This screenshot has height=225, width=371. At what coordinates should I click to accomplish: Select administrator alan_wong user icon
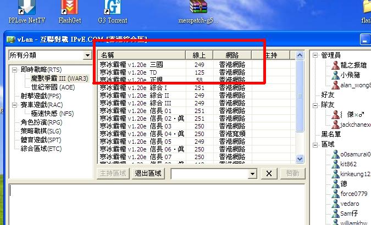335,85
